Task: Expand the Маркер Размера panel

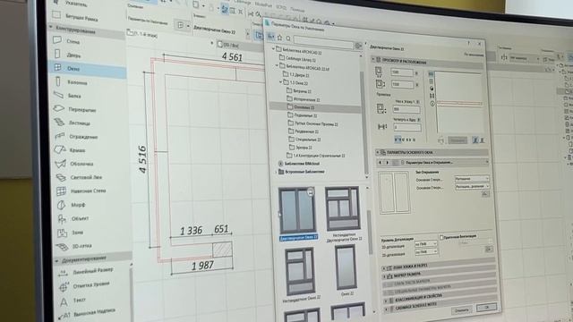Action: (x=384, y=276)
